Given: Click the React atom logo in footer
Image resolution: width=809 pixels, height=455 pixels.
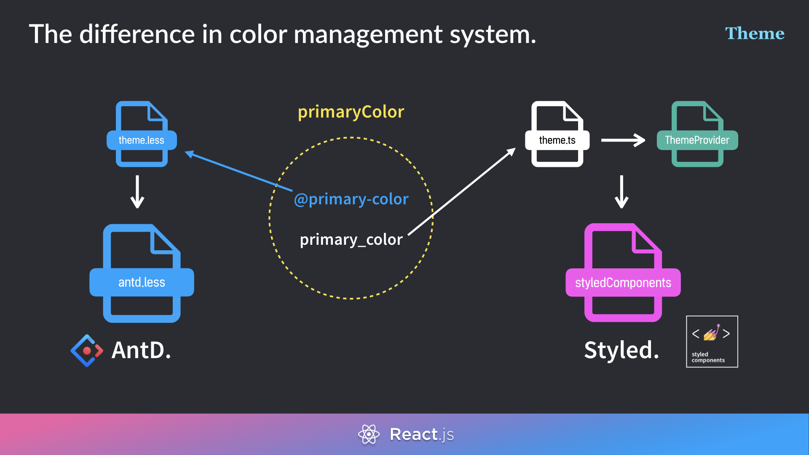Looking at the screenshot, I should coord(369,434).
